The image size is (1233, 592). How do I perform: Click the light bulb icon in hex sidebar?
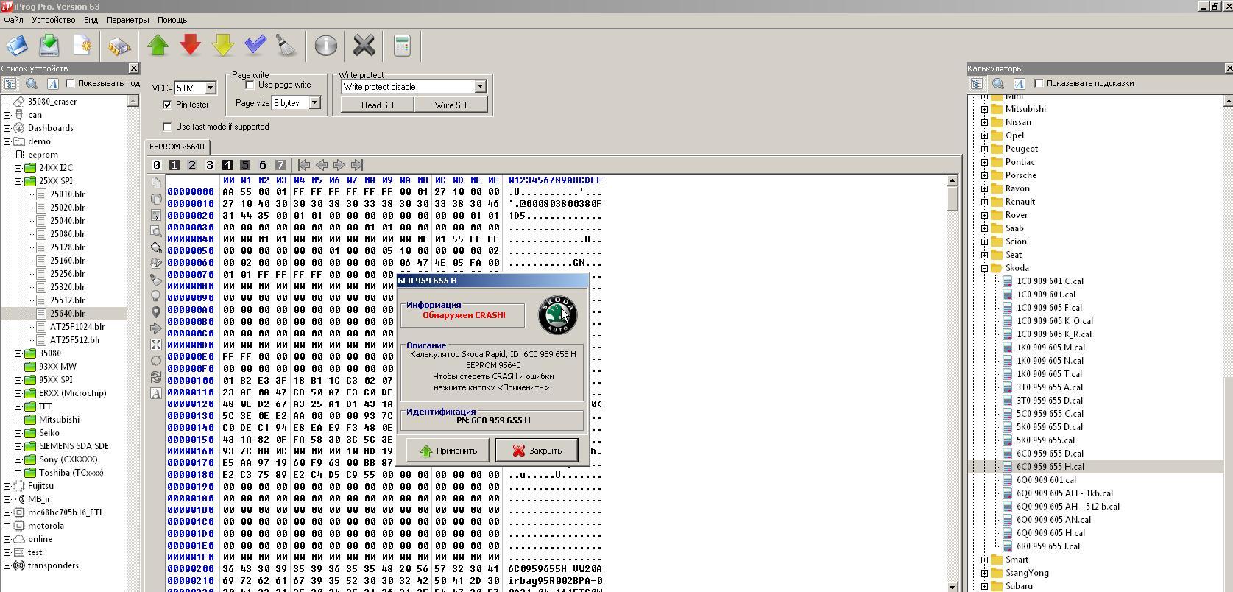click(156, 296)
